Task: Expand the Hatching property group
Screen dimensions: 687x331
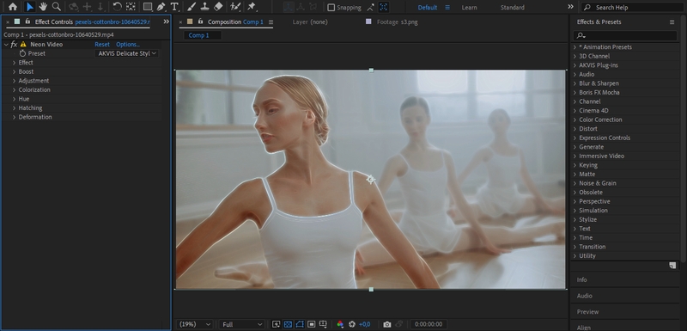Action: click(14, 107)
